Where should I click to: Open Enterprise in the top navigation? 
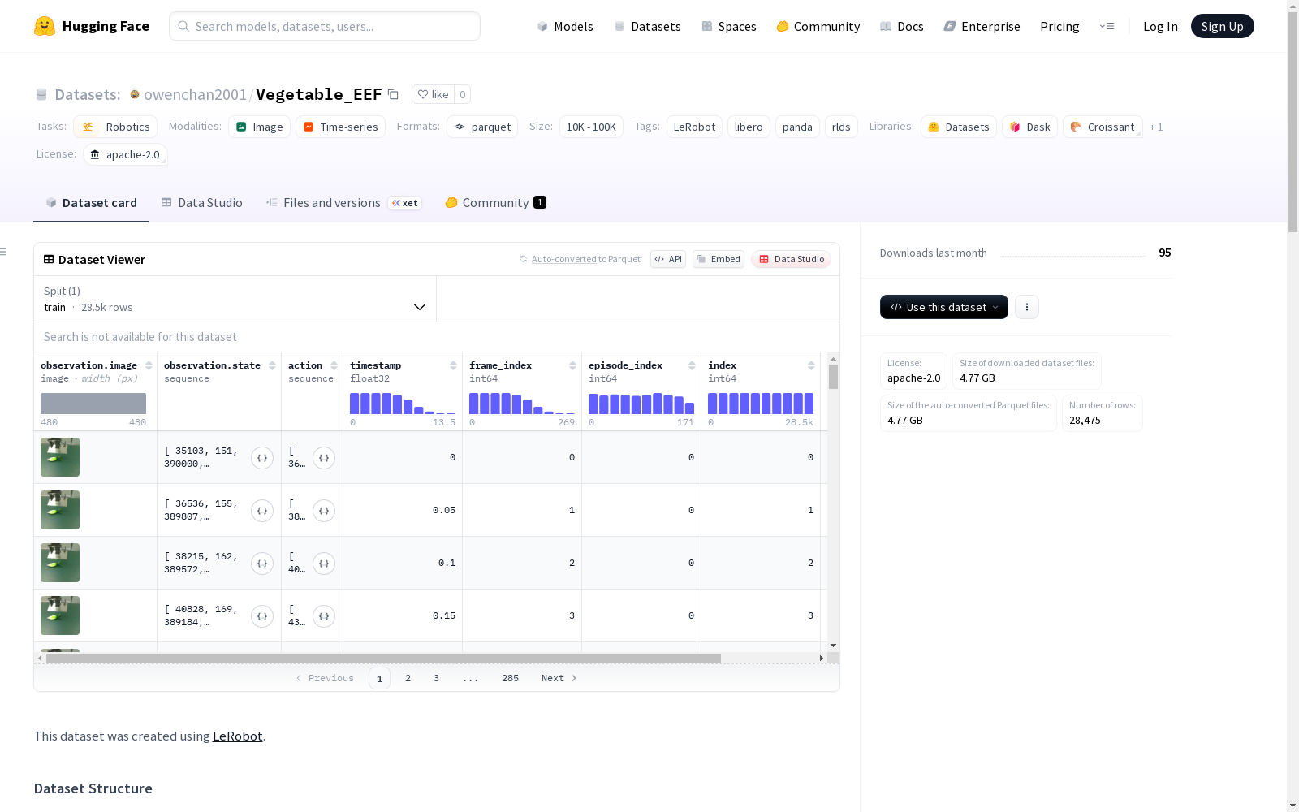982,26
